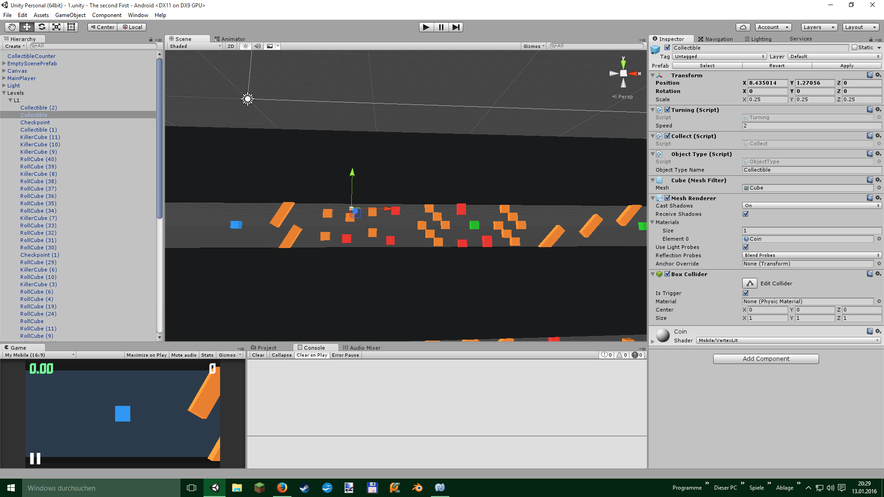This screenshot has width=884, height=497.
Task: Toggle Mesh Renderer enabled checkbox
Action: (667, 198)
